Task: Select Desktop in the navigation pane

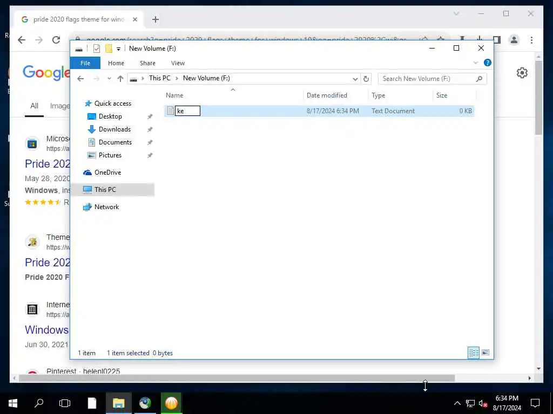Action: coord(110,116)
